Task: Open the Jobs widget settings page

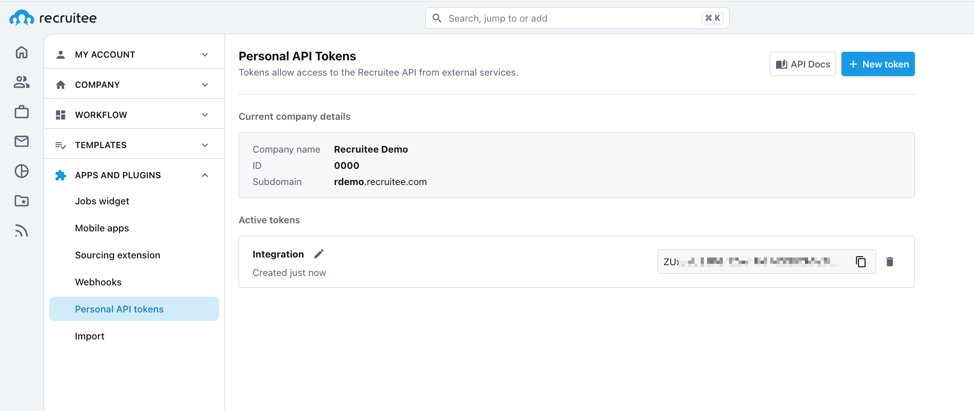Action: pyautogui.click(x=102, y=201)
